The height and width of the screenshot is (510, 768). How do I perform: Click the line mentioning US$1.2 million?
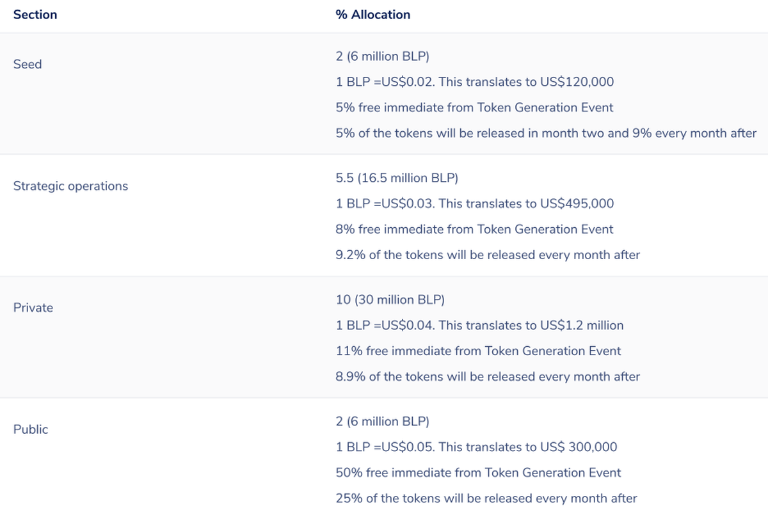click(x=479, y=325)
